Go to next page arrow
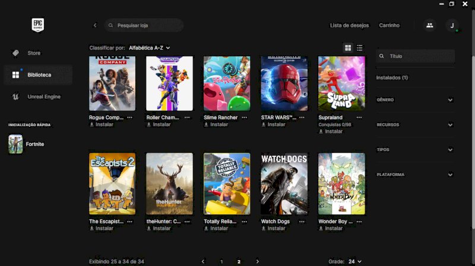Screen dimensions: 475x266 (258, 261)
